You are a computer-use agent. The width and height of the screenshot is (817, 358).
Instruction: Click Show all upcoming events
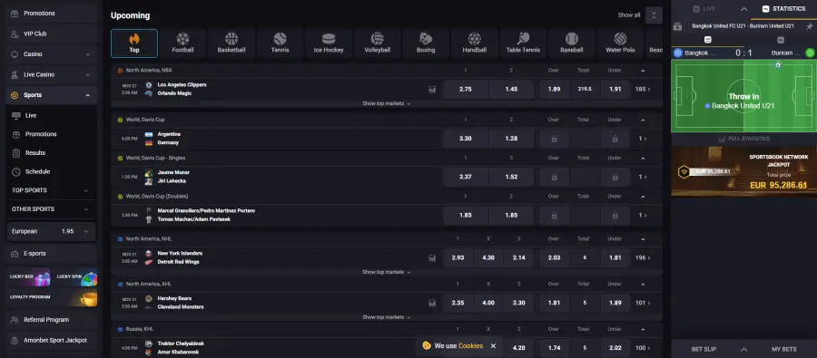(629, 15)
